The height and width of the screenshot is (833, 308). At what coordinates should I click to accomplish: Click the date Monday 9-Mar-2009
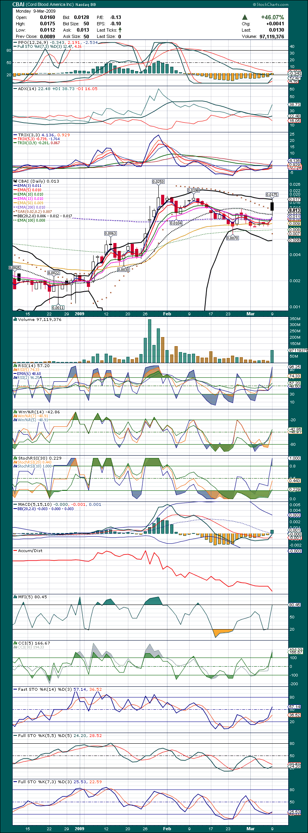click(36, 11)
